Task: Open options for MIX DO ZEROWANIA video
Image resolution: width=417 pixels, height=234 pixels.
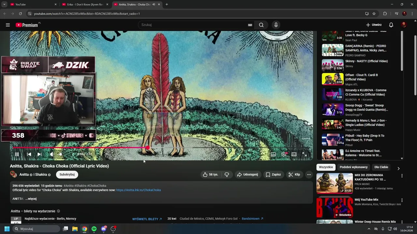Action: [402, 176]
